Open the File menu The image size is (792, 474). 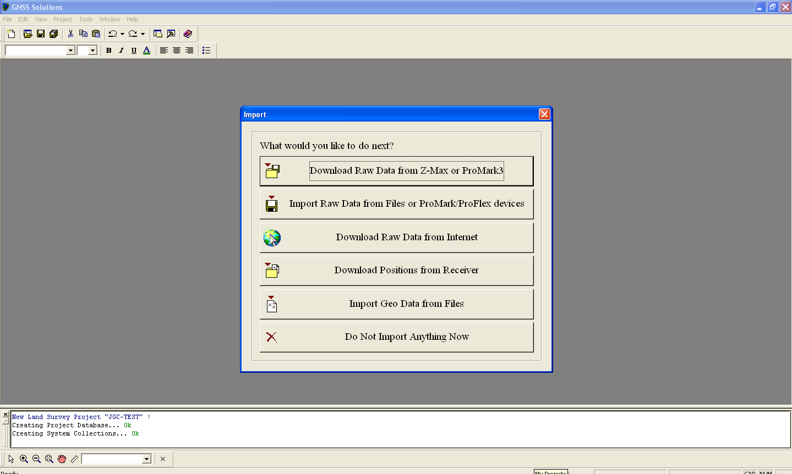pyautogui.click(x=7, y=19)
